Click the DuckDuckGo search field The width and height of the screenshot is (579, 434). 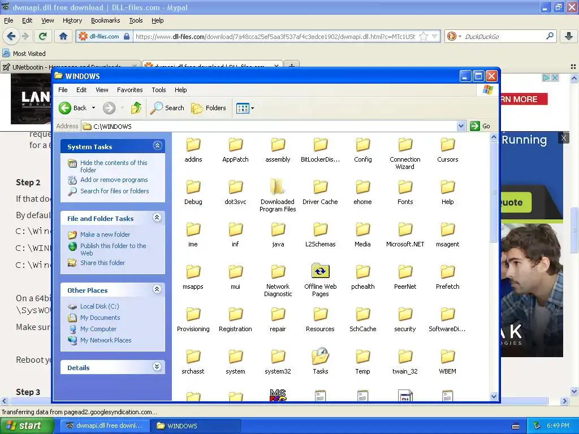503,36
